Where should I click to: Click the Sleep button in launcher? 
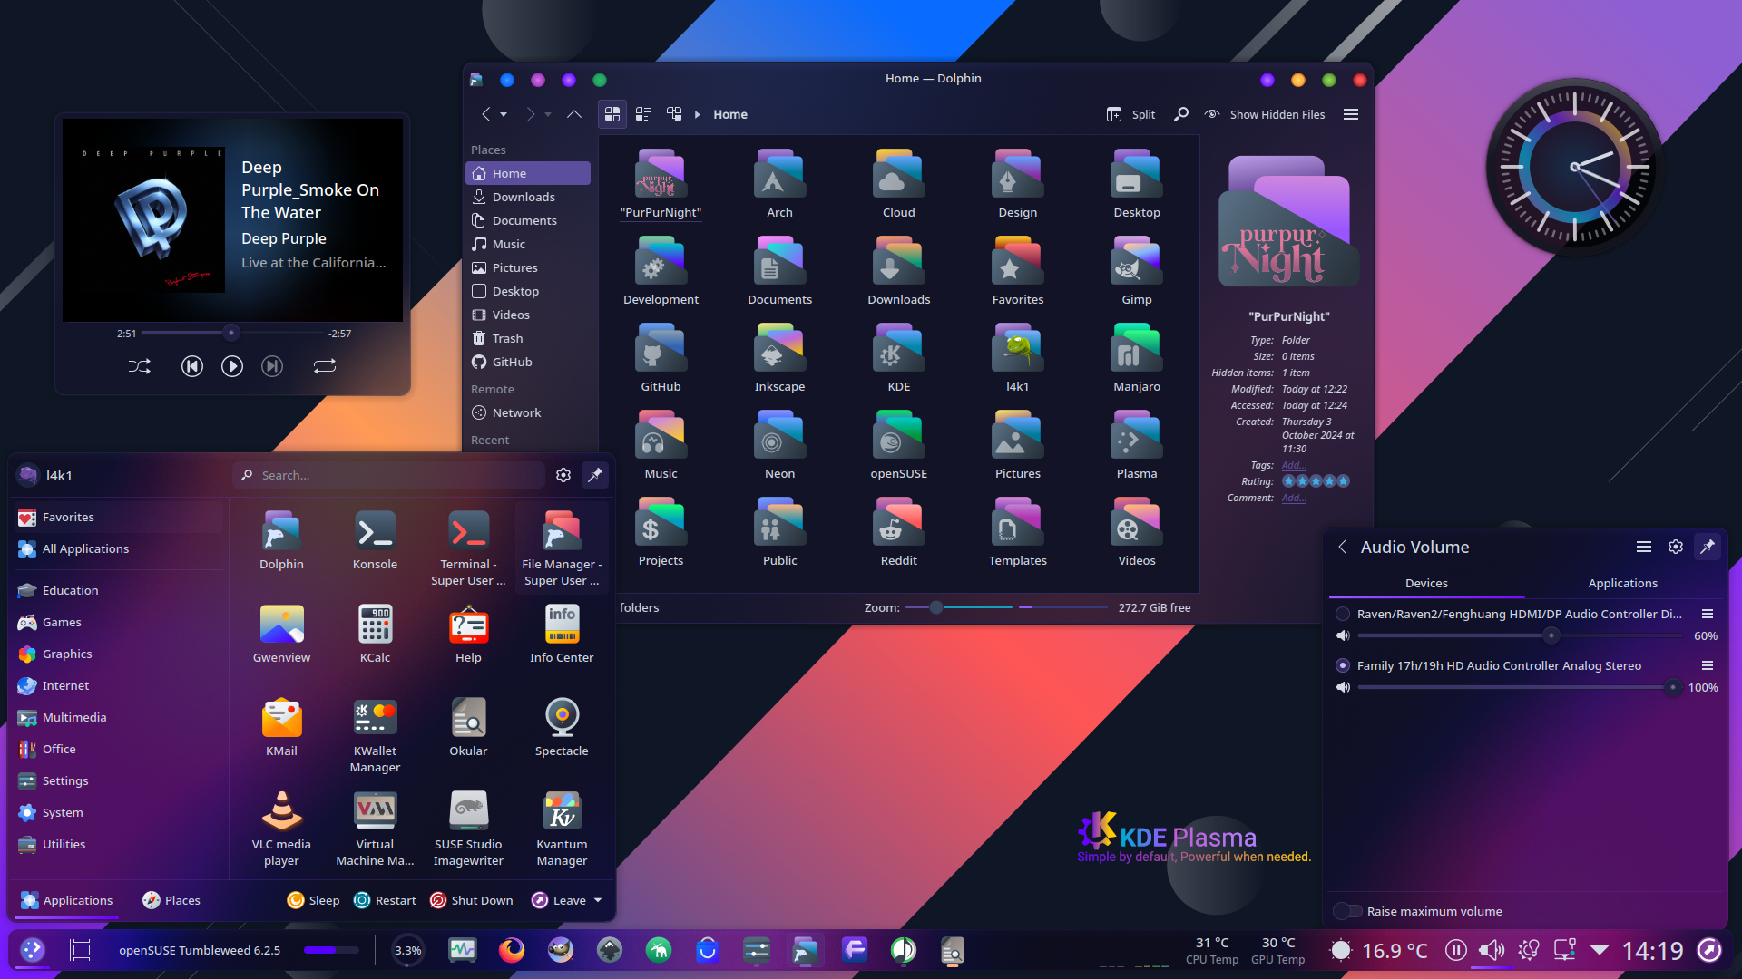313,900
